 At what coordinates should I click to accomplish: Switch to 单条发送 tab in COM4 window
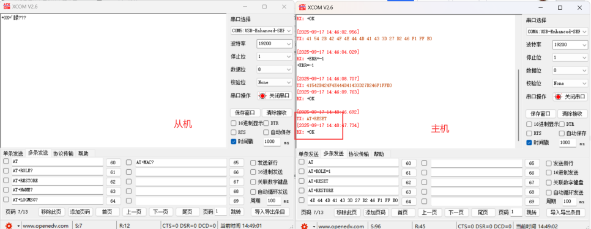pyautogui.click(x=308, y=154)
